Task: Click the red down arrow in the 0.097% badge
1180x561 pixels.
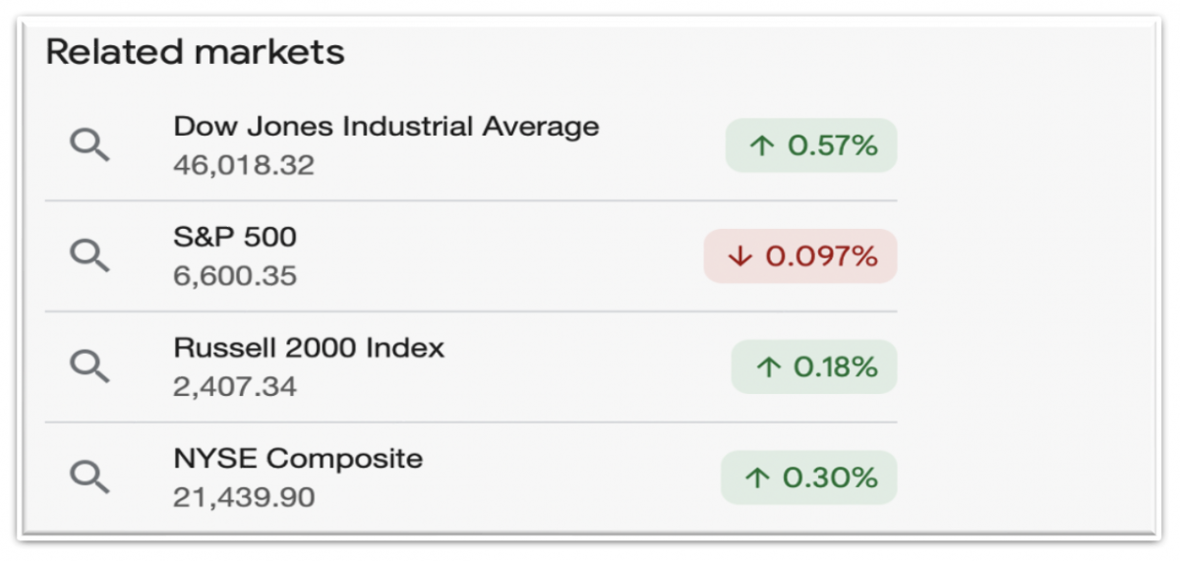Action: (739, 257)
